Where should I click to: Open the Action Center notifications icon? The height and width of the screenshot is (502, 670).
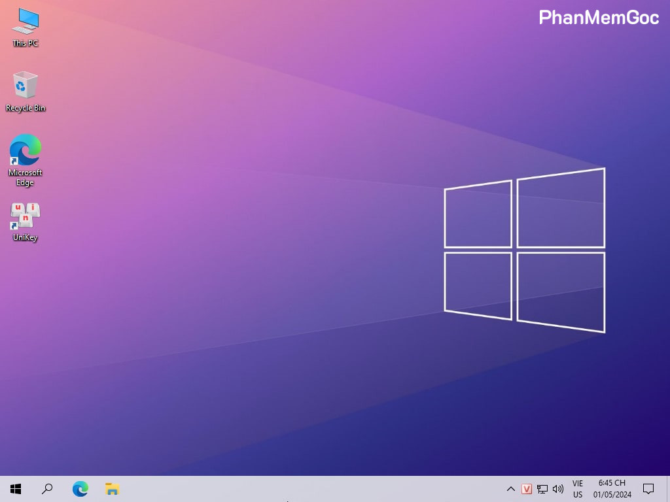(x=648, y=489)
